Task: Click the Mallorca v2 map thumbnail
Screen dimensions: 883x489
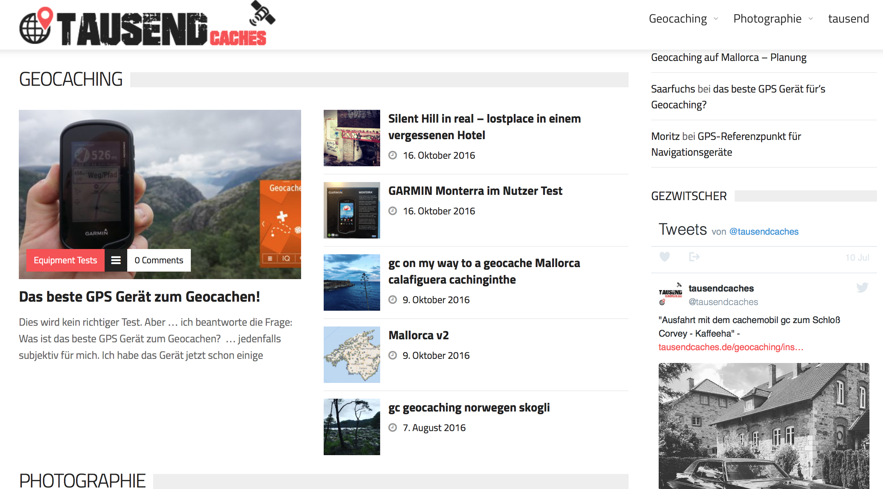Action: click(352, 355)
